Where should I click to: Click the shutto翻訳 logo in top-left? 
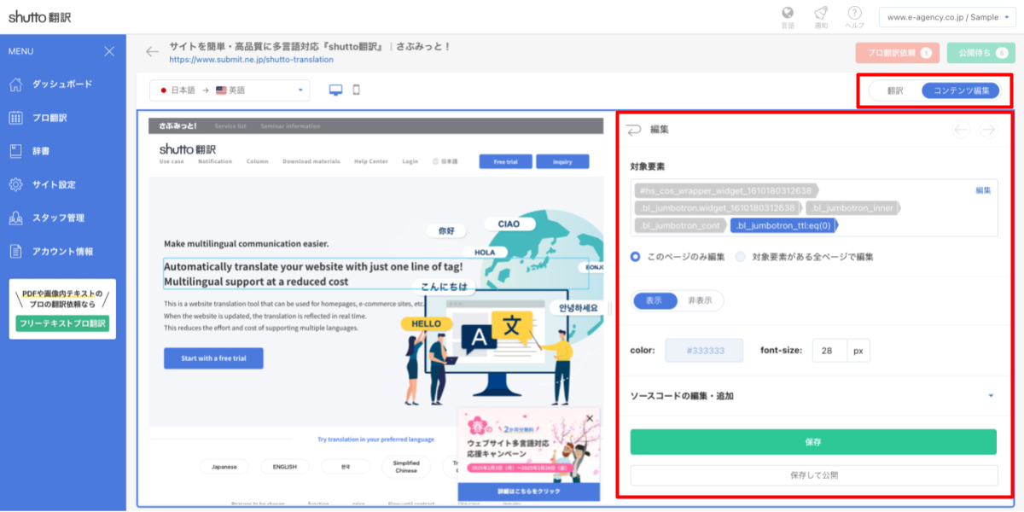[41, 15]
